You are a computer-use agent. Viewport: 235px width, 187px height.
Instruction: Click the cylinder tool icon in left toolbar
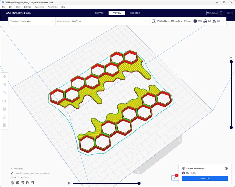4,125
